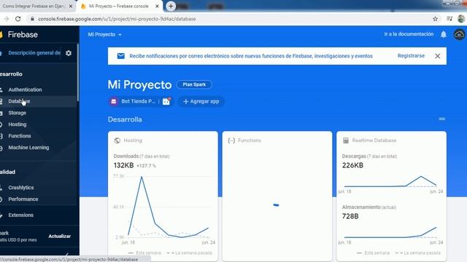Open Database in the sidebar

19,101
